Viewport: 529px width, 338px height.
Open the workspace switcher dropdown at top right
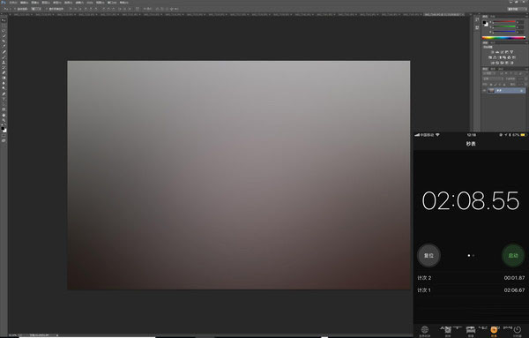[x=517, y=9]
